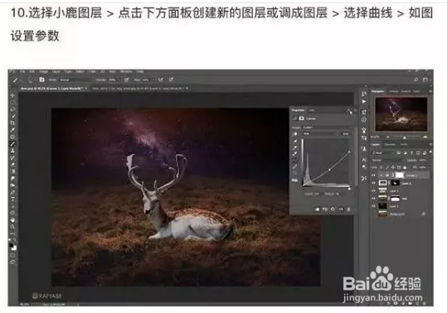
Task: Select the Eraser tool
Action: pyautogui.click(x=12, y=164)
